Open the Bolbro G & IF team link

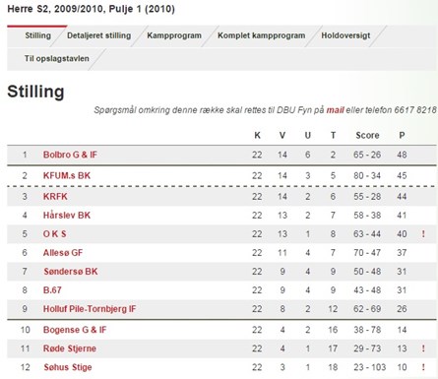point(70,155)
